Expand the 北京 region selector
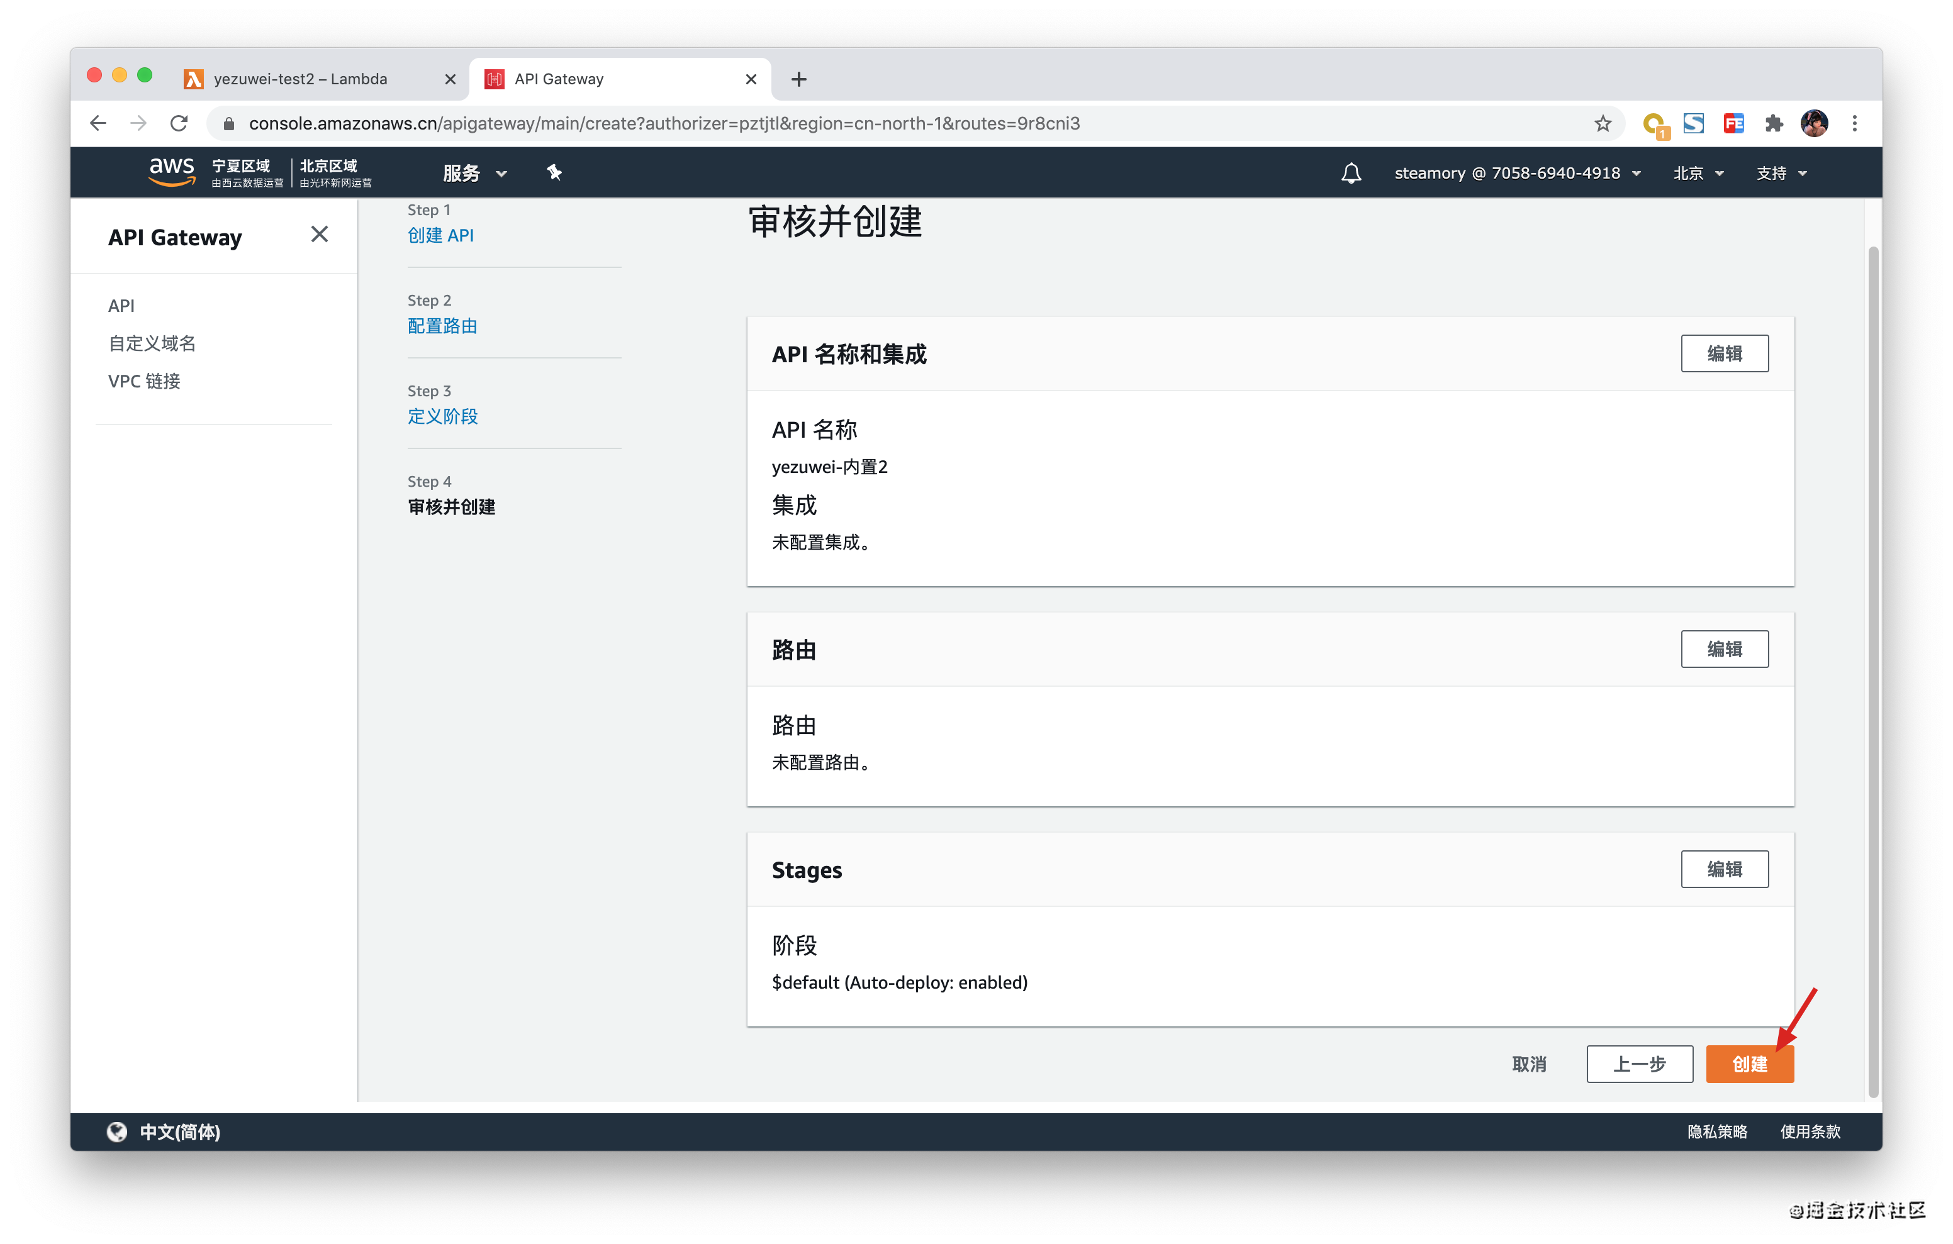Image resolution: width=1953 pixels, height=1244 pixels. (x=1698, y=173)
